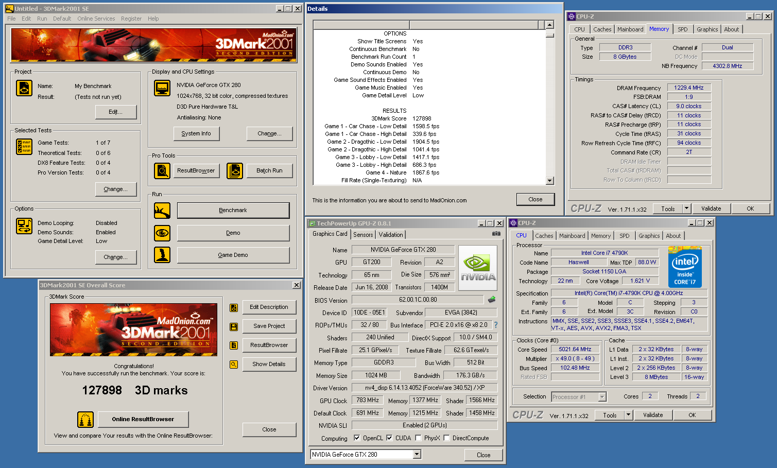Click the Bus Interface question mark icon
Image resolution: width=777 pixels, height=468 pixels.
[496, 325]
